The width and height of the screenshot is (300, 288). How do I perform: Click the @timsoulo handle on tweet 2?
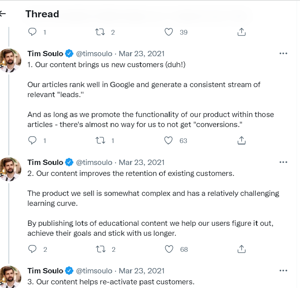pyautogui.click(x=94, y=162)
